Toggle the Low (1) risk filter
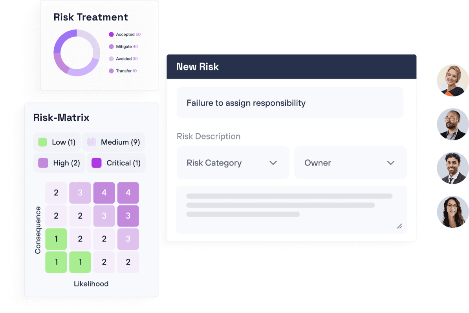Image resolution: width=469 pixels, height=313 pixels. click(57, 142)
